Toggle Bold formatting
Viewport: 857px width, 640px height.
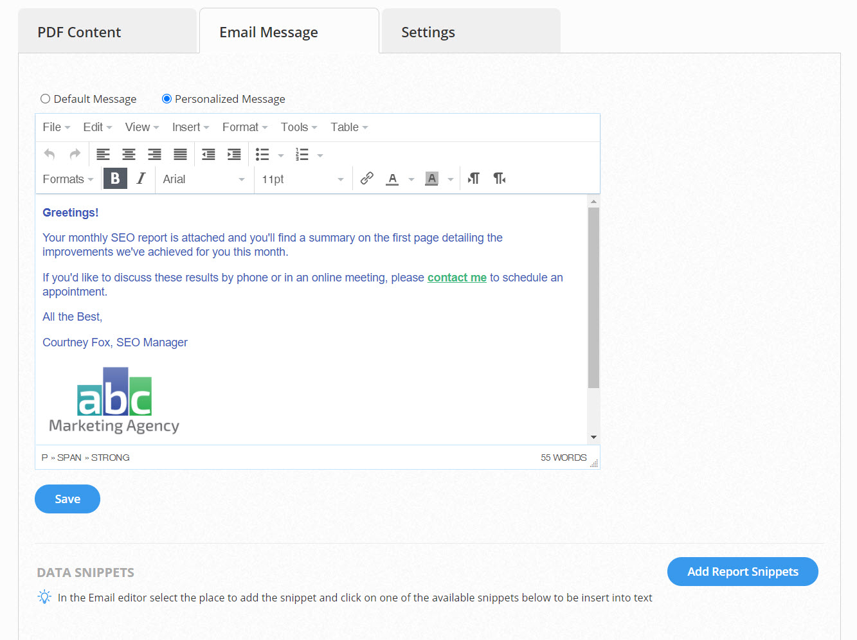click(115, 179)
